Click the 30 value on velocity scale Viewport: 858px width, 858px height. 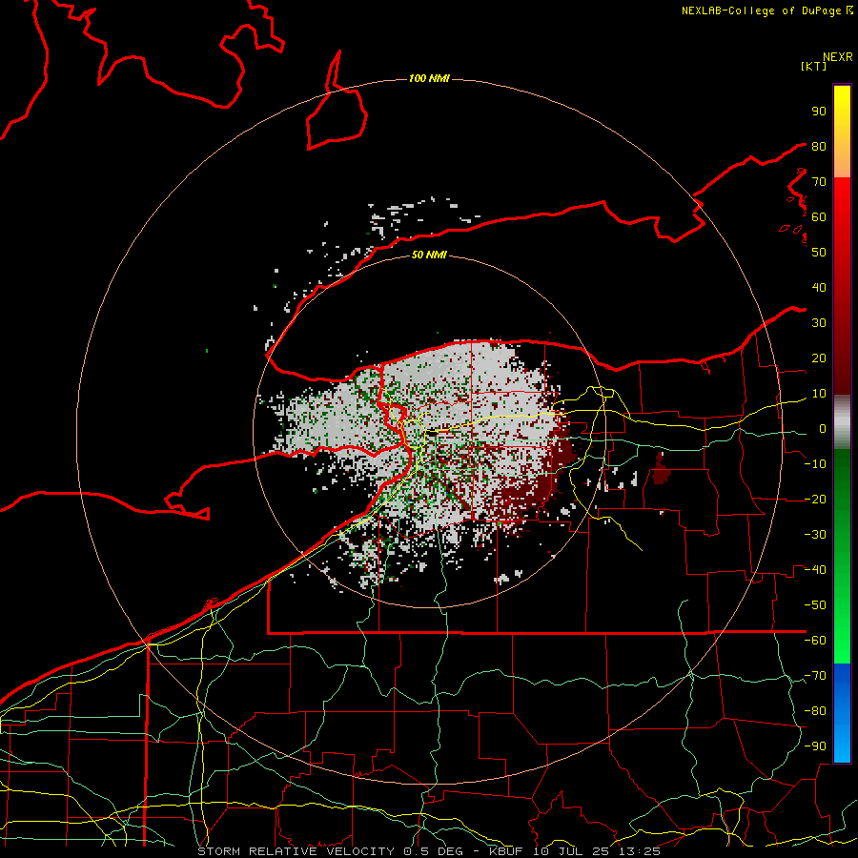coord(819,323)
